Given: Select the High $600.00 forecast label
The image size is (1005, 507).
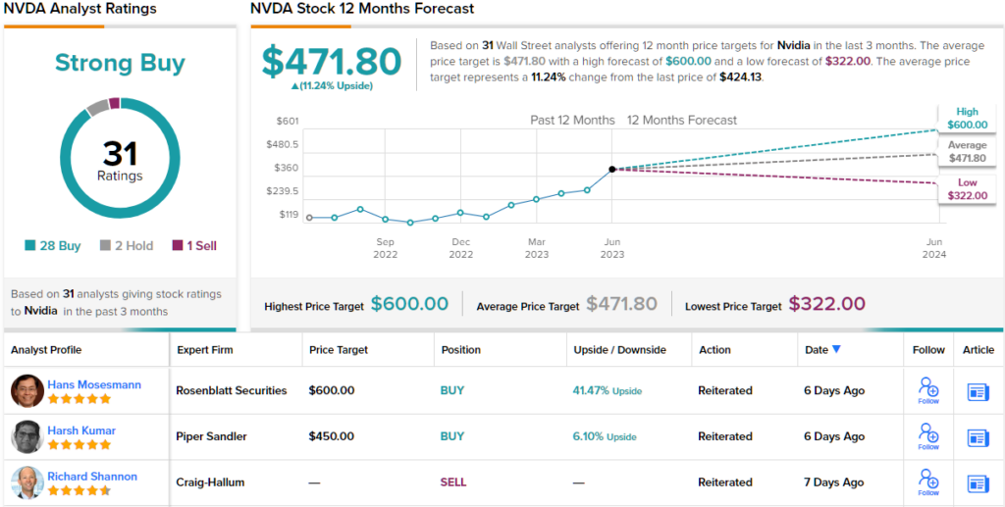Looking at the screenshot, I should (967, 119).
